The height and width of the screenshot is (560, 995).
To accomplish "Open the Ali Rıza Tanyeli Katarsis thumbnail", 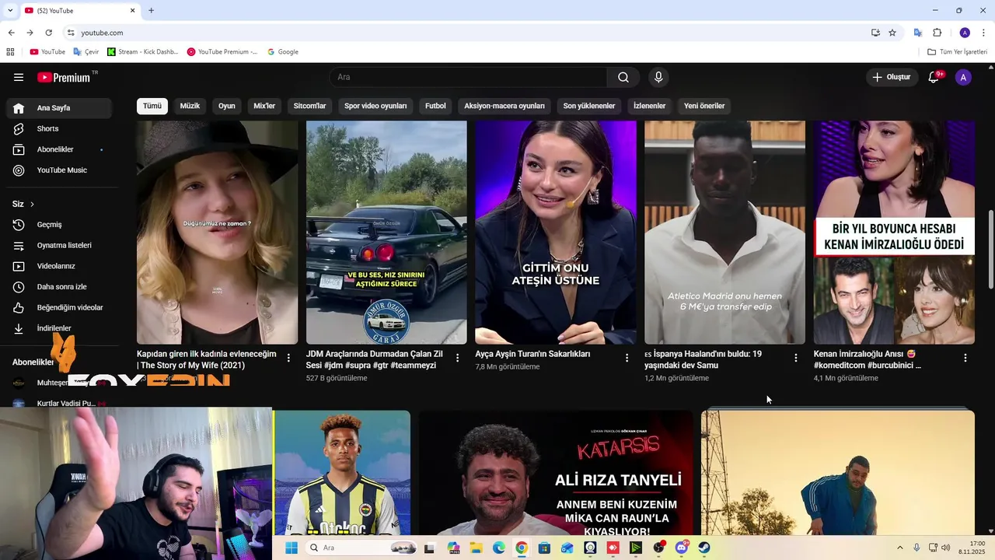I will coord(556,473).
